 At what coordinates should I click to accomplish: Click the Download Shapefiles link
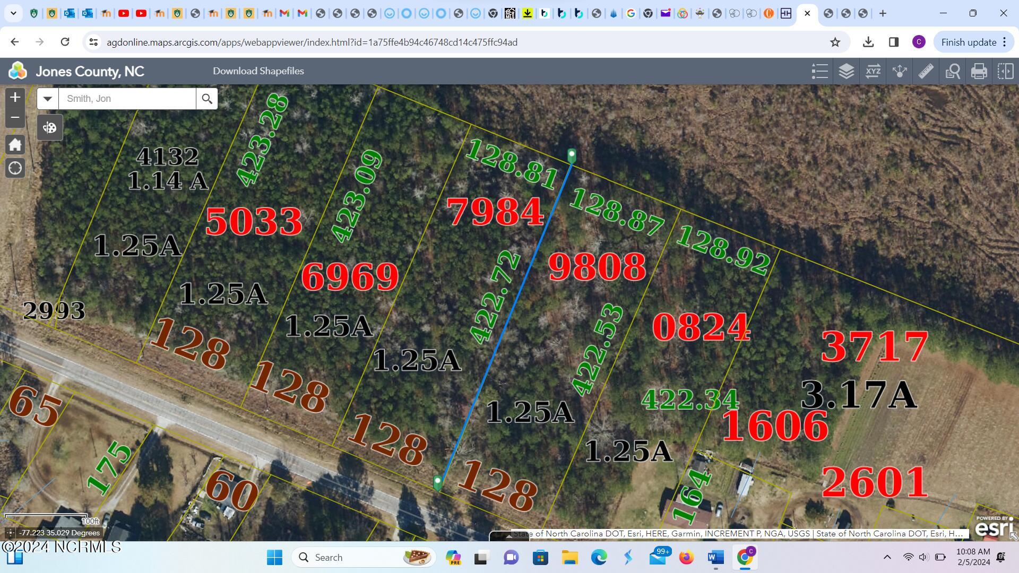(x=258, y=71)
